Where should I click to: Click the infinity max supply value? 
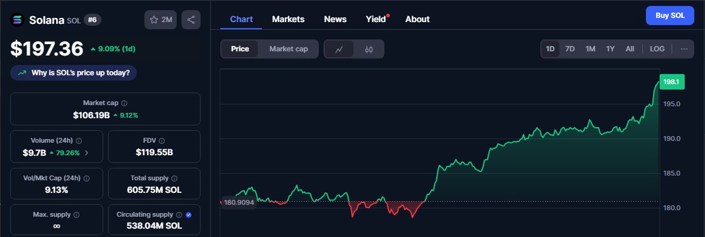pyautogui.click(x=57, y=226)
